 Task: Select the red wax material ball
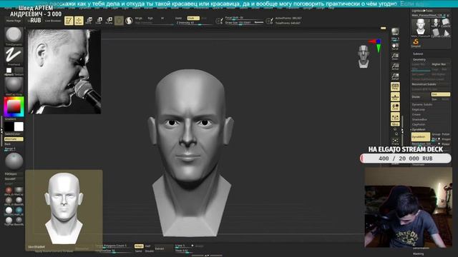(9, 191)
